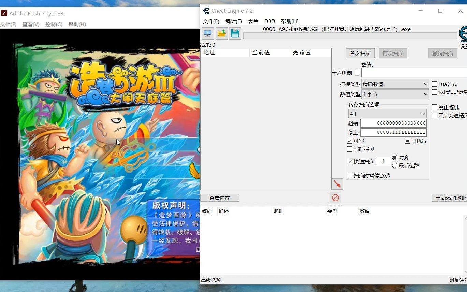Click the 地址 column header in results
The height and width of the screenshot is (292, 467).
click(225, 53)
